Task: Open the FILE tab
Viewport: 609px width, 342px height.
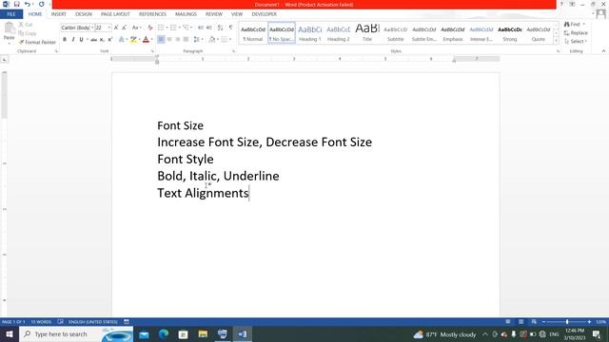Action: [11, 14]
